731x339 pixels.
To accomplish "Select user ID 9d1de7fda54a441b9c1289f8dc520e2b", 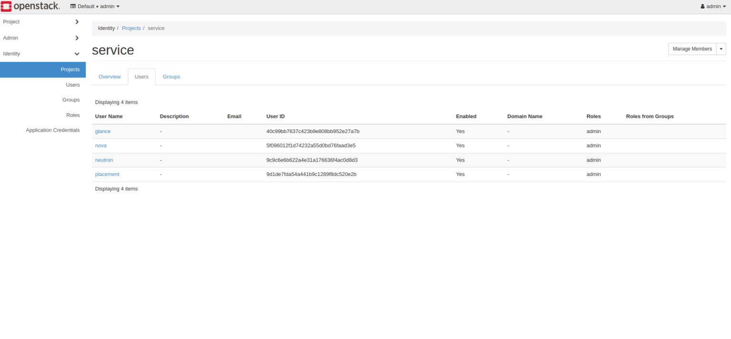I will (311, 174).
